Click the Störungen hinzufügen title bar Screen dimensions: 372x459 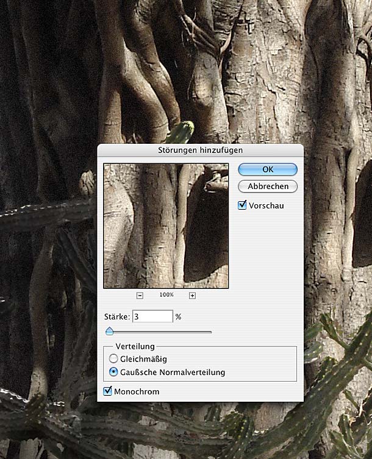pyautogui.click(x=201, y=150)
